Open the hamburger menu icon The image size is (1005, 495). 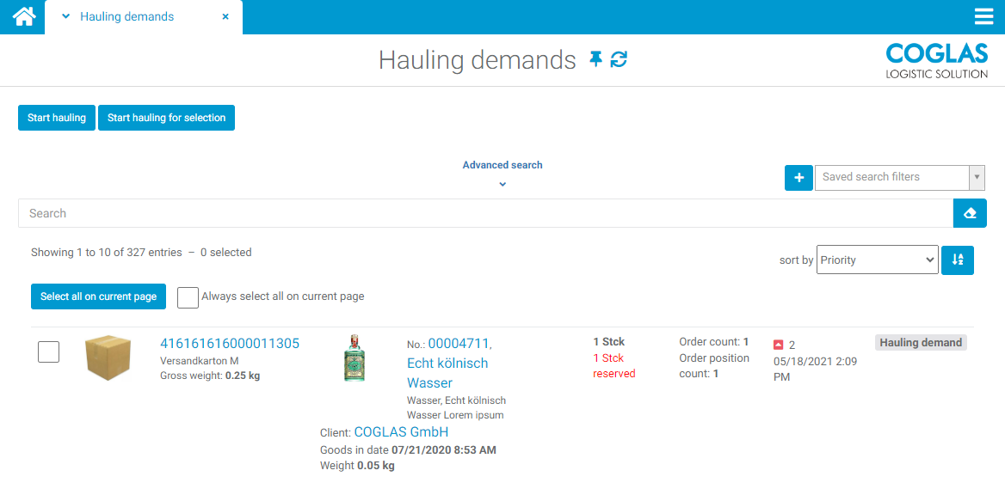tap(983, 16)
